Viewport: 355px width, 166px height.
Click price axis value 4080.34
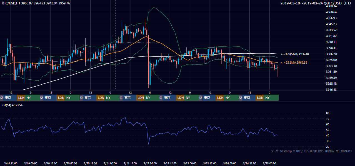click(x=332, y=6)
